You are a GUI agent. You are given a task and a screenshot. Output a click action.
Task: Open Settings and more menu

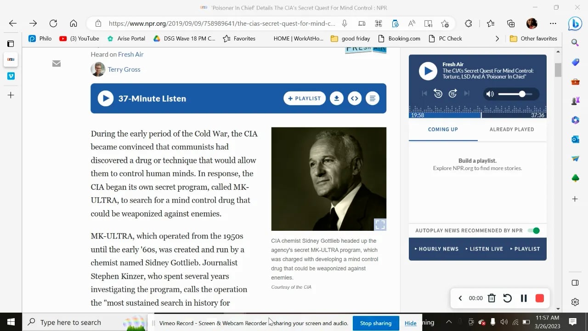553,23
